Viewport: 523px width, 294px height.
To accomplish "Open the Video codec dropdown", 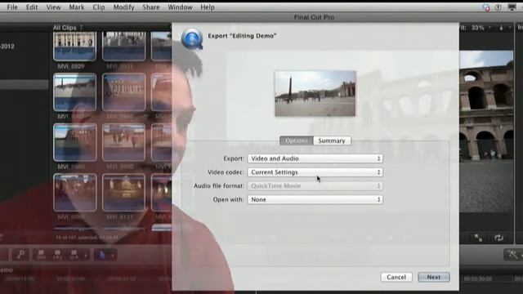I will click(315, 172).
